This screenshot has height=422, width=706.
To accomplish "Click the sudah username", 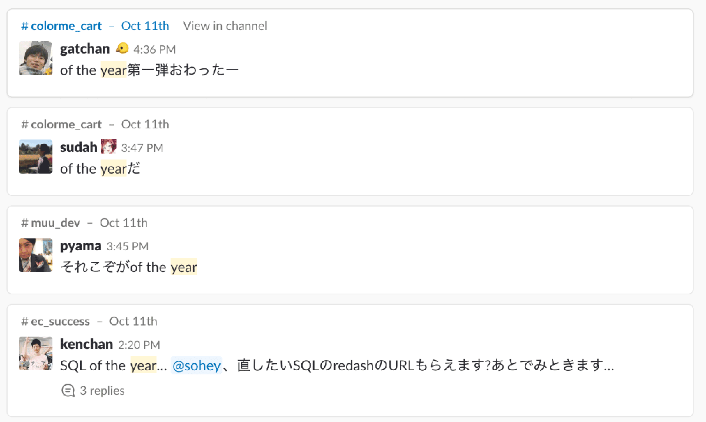I will pos(79,147).
